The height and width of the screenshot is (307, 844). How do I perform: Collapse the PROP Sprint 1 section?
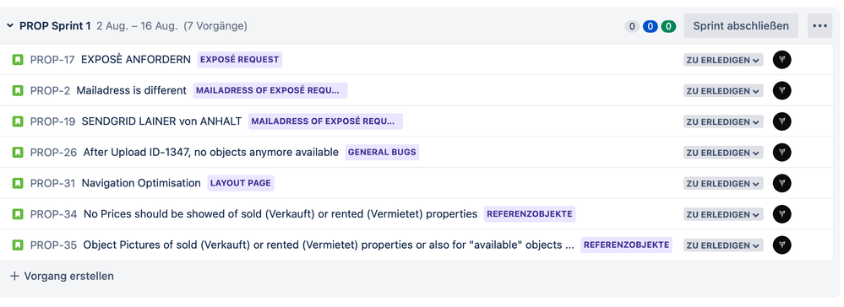click(9, 25)
